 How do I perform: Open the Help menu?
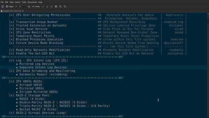pos(40,2)
